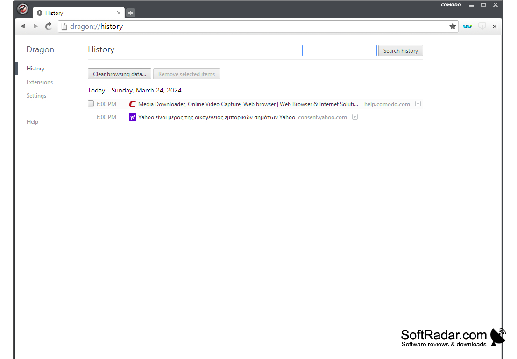Click the Today - Sunday, March 24, 2024 heading
This screenshot has width=517, height=359.
[135, 90]
